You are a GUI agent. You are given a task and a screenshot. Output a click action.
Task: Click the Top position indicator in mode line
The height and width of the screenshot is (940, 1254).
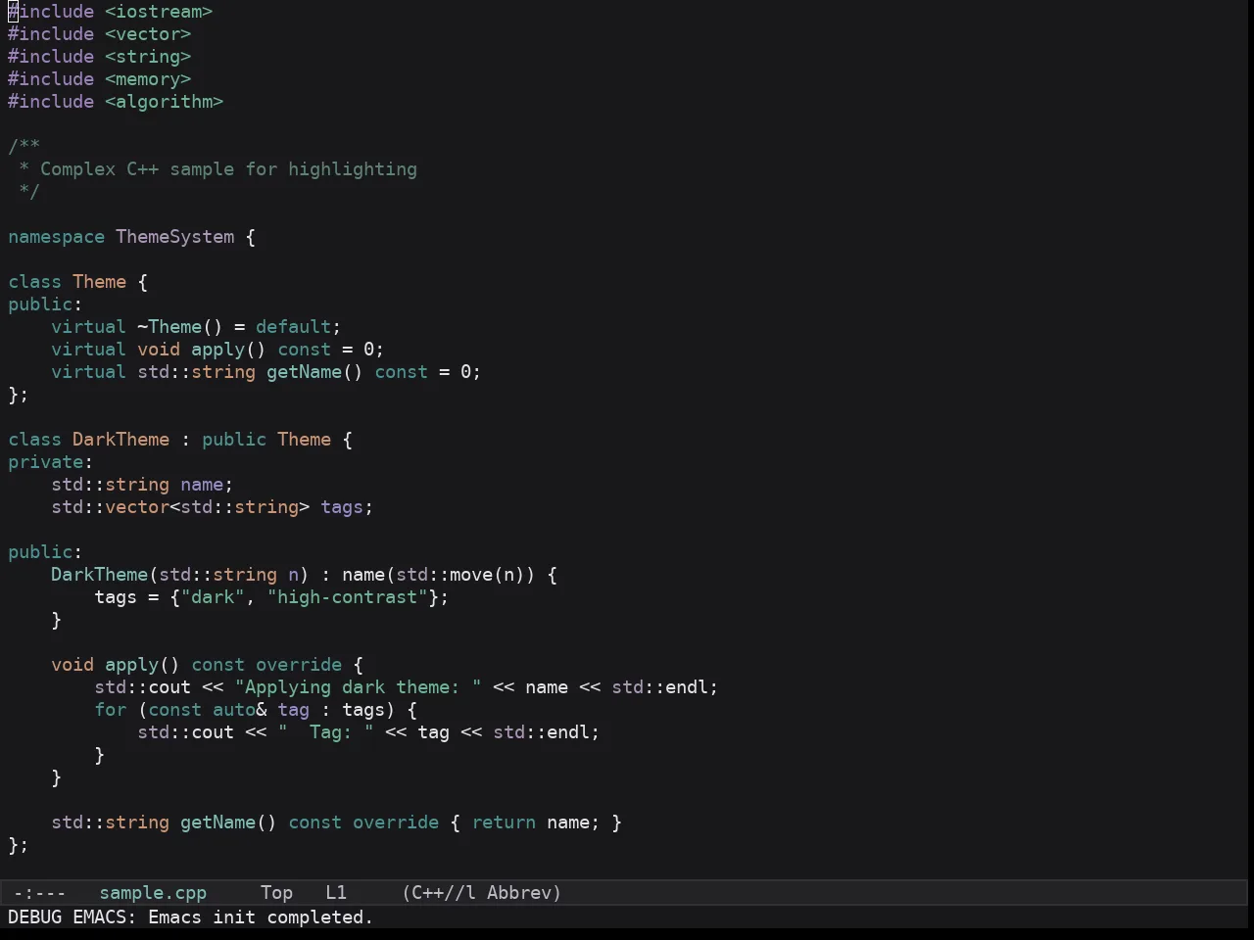coord(277,893)
